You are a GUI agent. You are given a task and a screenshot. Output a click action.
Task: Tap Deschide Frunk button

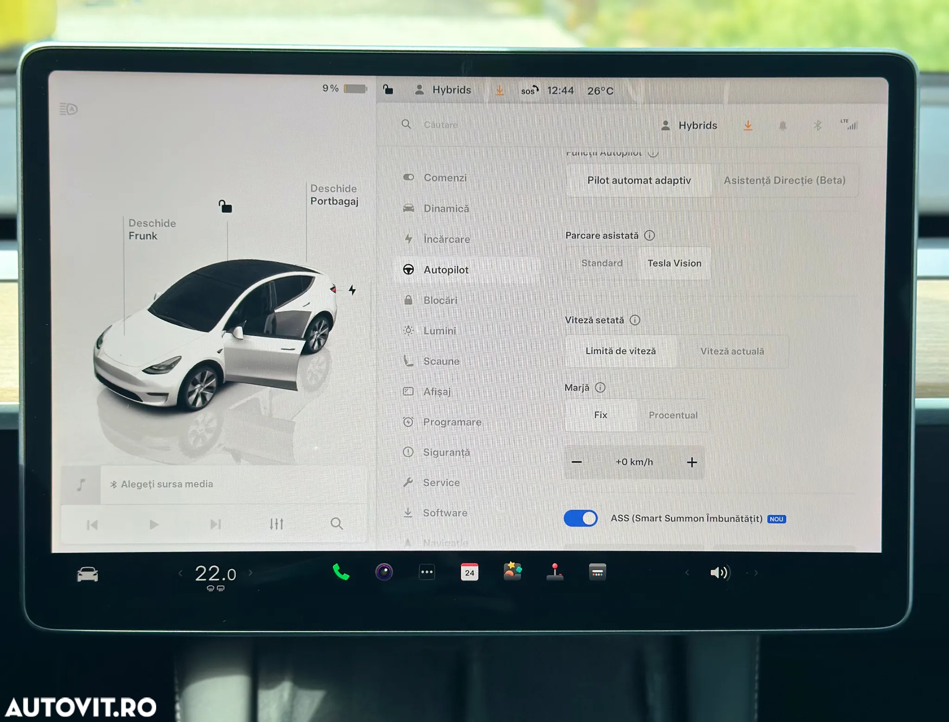click(x=152, y=229)
